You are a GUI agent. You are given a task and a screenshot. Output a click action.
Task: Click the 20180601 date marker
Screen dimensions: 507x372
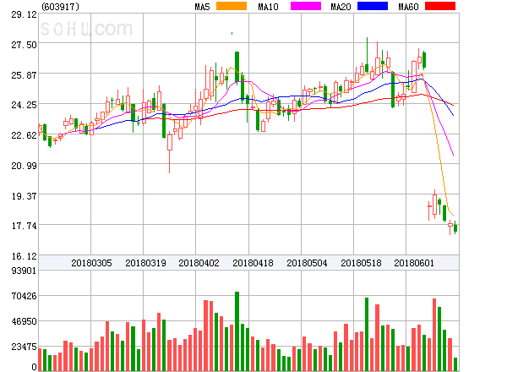414,263
